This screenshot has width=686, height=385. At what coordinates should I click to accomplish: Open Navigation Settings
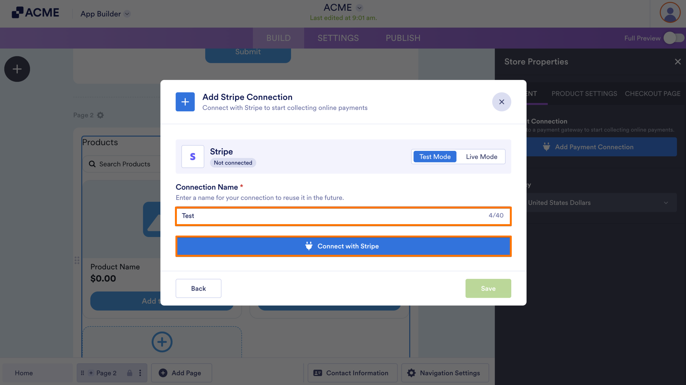click(x=445, y=373)
